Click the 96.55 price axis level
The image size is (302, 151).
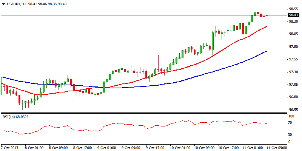click(293, 110)
